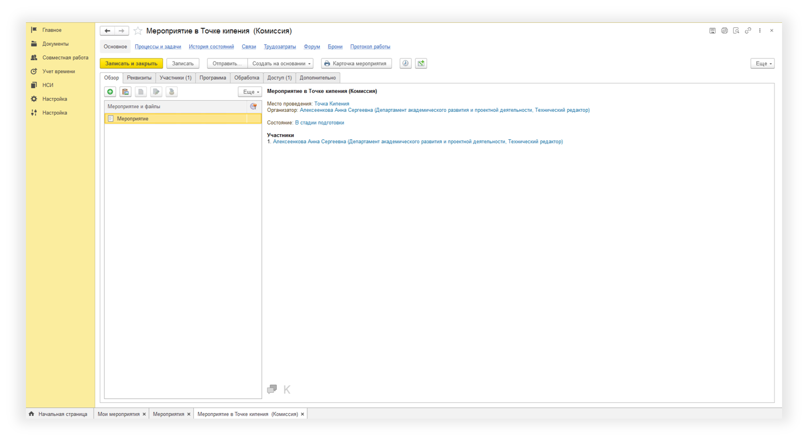Click the Записать и закрыть button
Screen dimensions: 808x441
pos(131,64)
